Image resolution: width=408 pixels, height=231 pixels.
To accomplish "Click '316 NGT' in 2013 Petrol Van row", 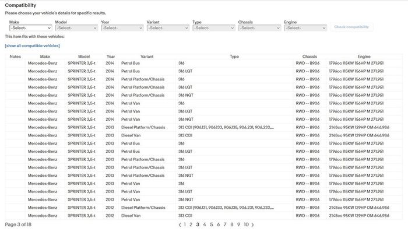I will click(x=186, y=199).
